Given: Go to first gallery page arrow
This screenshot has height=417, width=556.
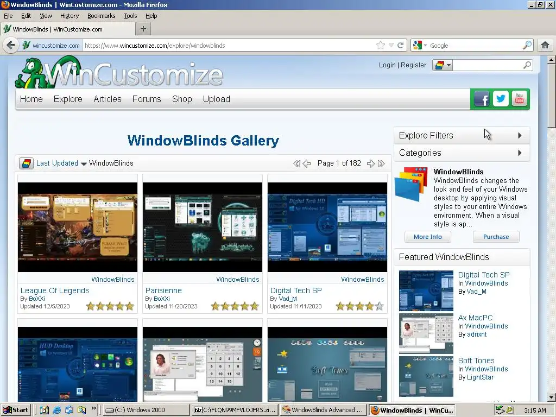Looking at the screenshot, I should click(297, 163).
